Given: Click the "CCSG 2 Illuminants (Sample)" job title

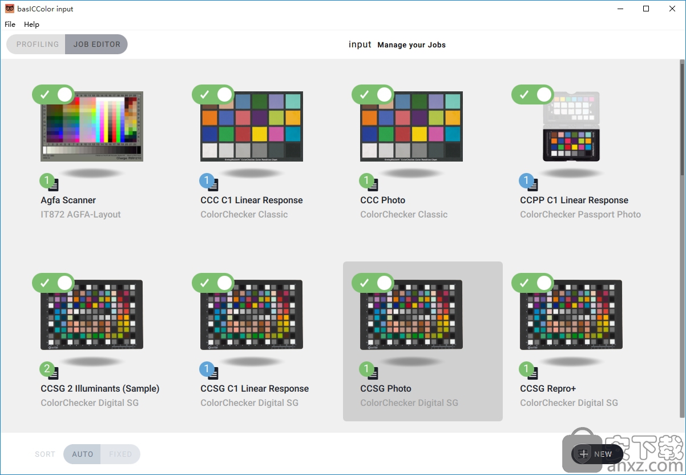Looking at the screenshot, I should pos(100,389).
